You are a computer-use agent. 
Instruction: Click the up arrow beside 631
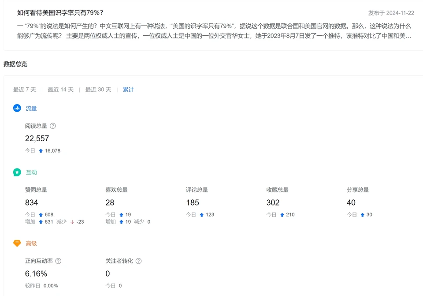coord(41,222)
